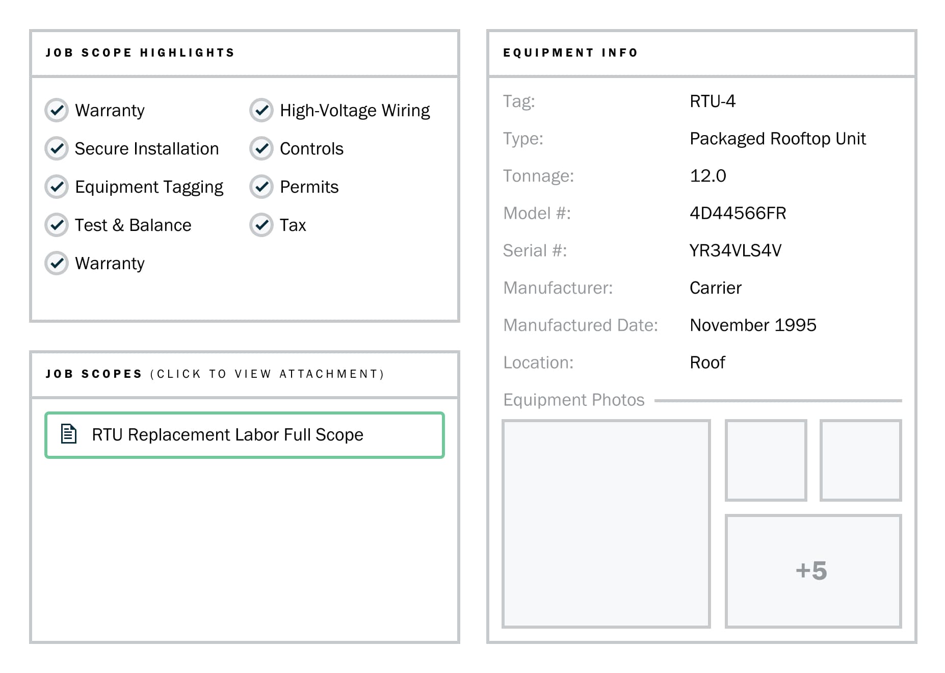
Task: Click the check icon next to High-Voltage Wiring
Action: [261, 110]
